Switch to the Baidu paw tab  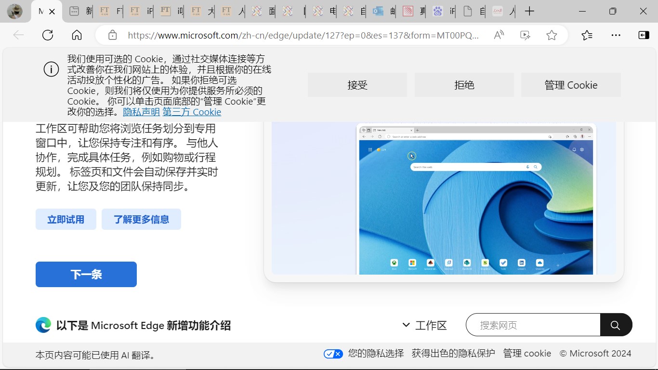coord(437,12)
